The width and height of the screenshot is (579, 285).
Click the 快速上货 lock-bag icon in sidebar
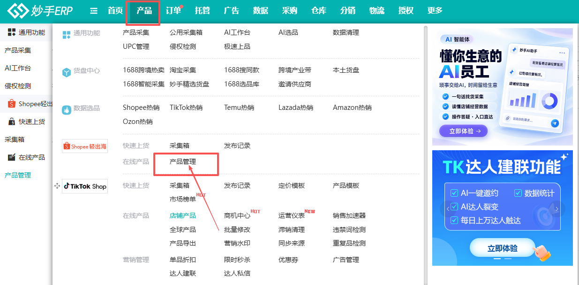tap(12, 122)
